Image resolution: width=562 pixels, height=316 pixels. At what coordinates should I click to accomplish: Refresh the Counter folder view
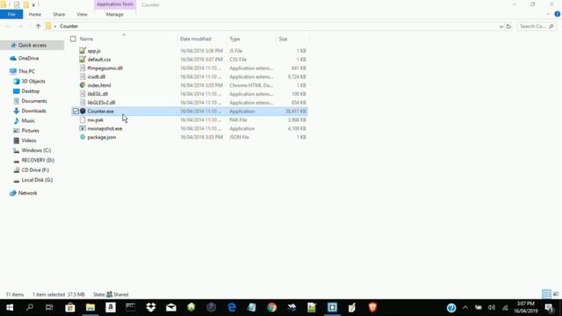click(508, 26)
